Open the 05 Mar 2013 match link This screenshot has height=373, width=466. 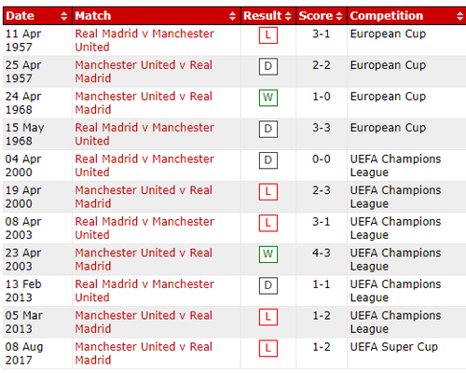pyautogui.click(x=144, y=322)
